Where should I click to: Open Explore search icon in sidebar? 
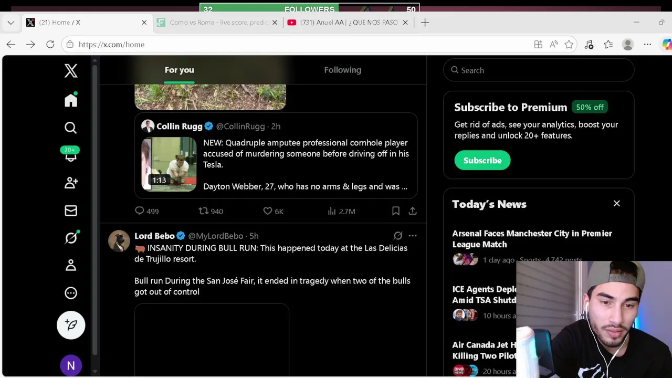click(x=71, y=128)
